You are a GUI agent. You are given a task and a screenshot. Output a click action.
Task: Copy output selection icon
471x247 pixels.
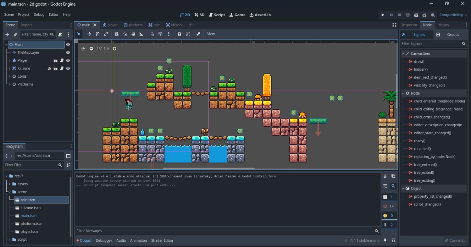click(393, 176)
